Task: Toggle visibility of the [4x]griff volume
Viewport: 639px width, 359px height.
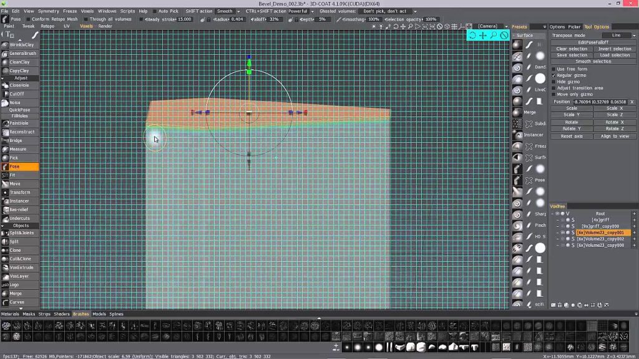Action: [562, 220]
